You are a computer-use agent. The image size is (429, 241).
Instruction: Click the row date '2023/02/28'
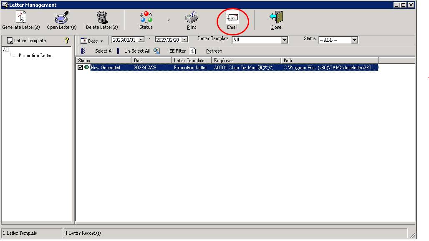click(145, 68)
